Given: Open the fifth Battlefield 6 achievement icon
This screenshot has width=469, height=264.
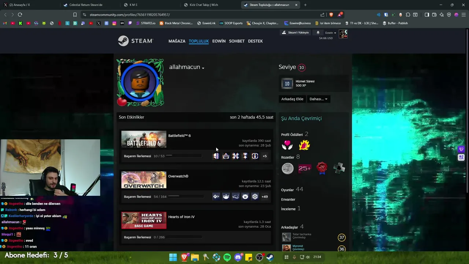Looking at the screenshot, I should (255, 156).
